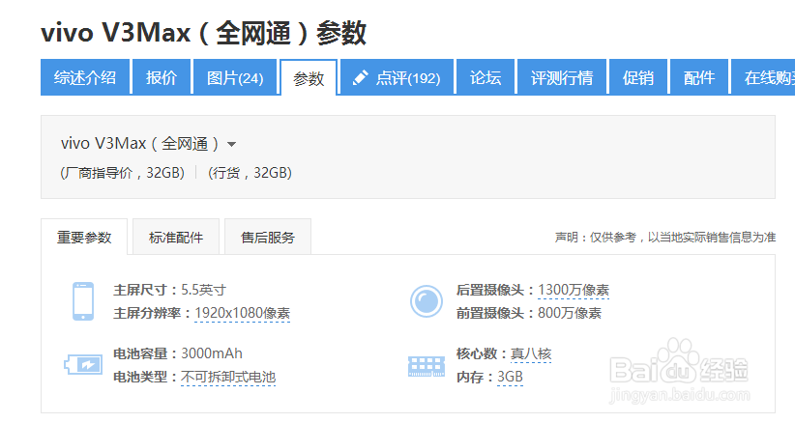Expand the vivo V3Max model dropdown arrow
The height and width of the screenshot is (423, 795).
tap(232, 144)
